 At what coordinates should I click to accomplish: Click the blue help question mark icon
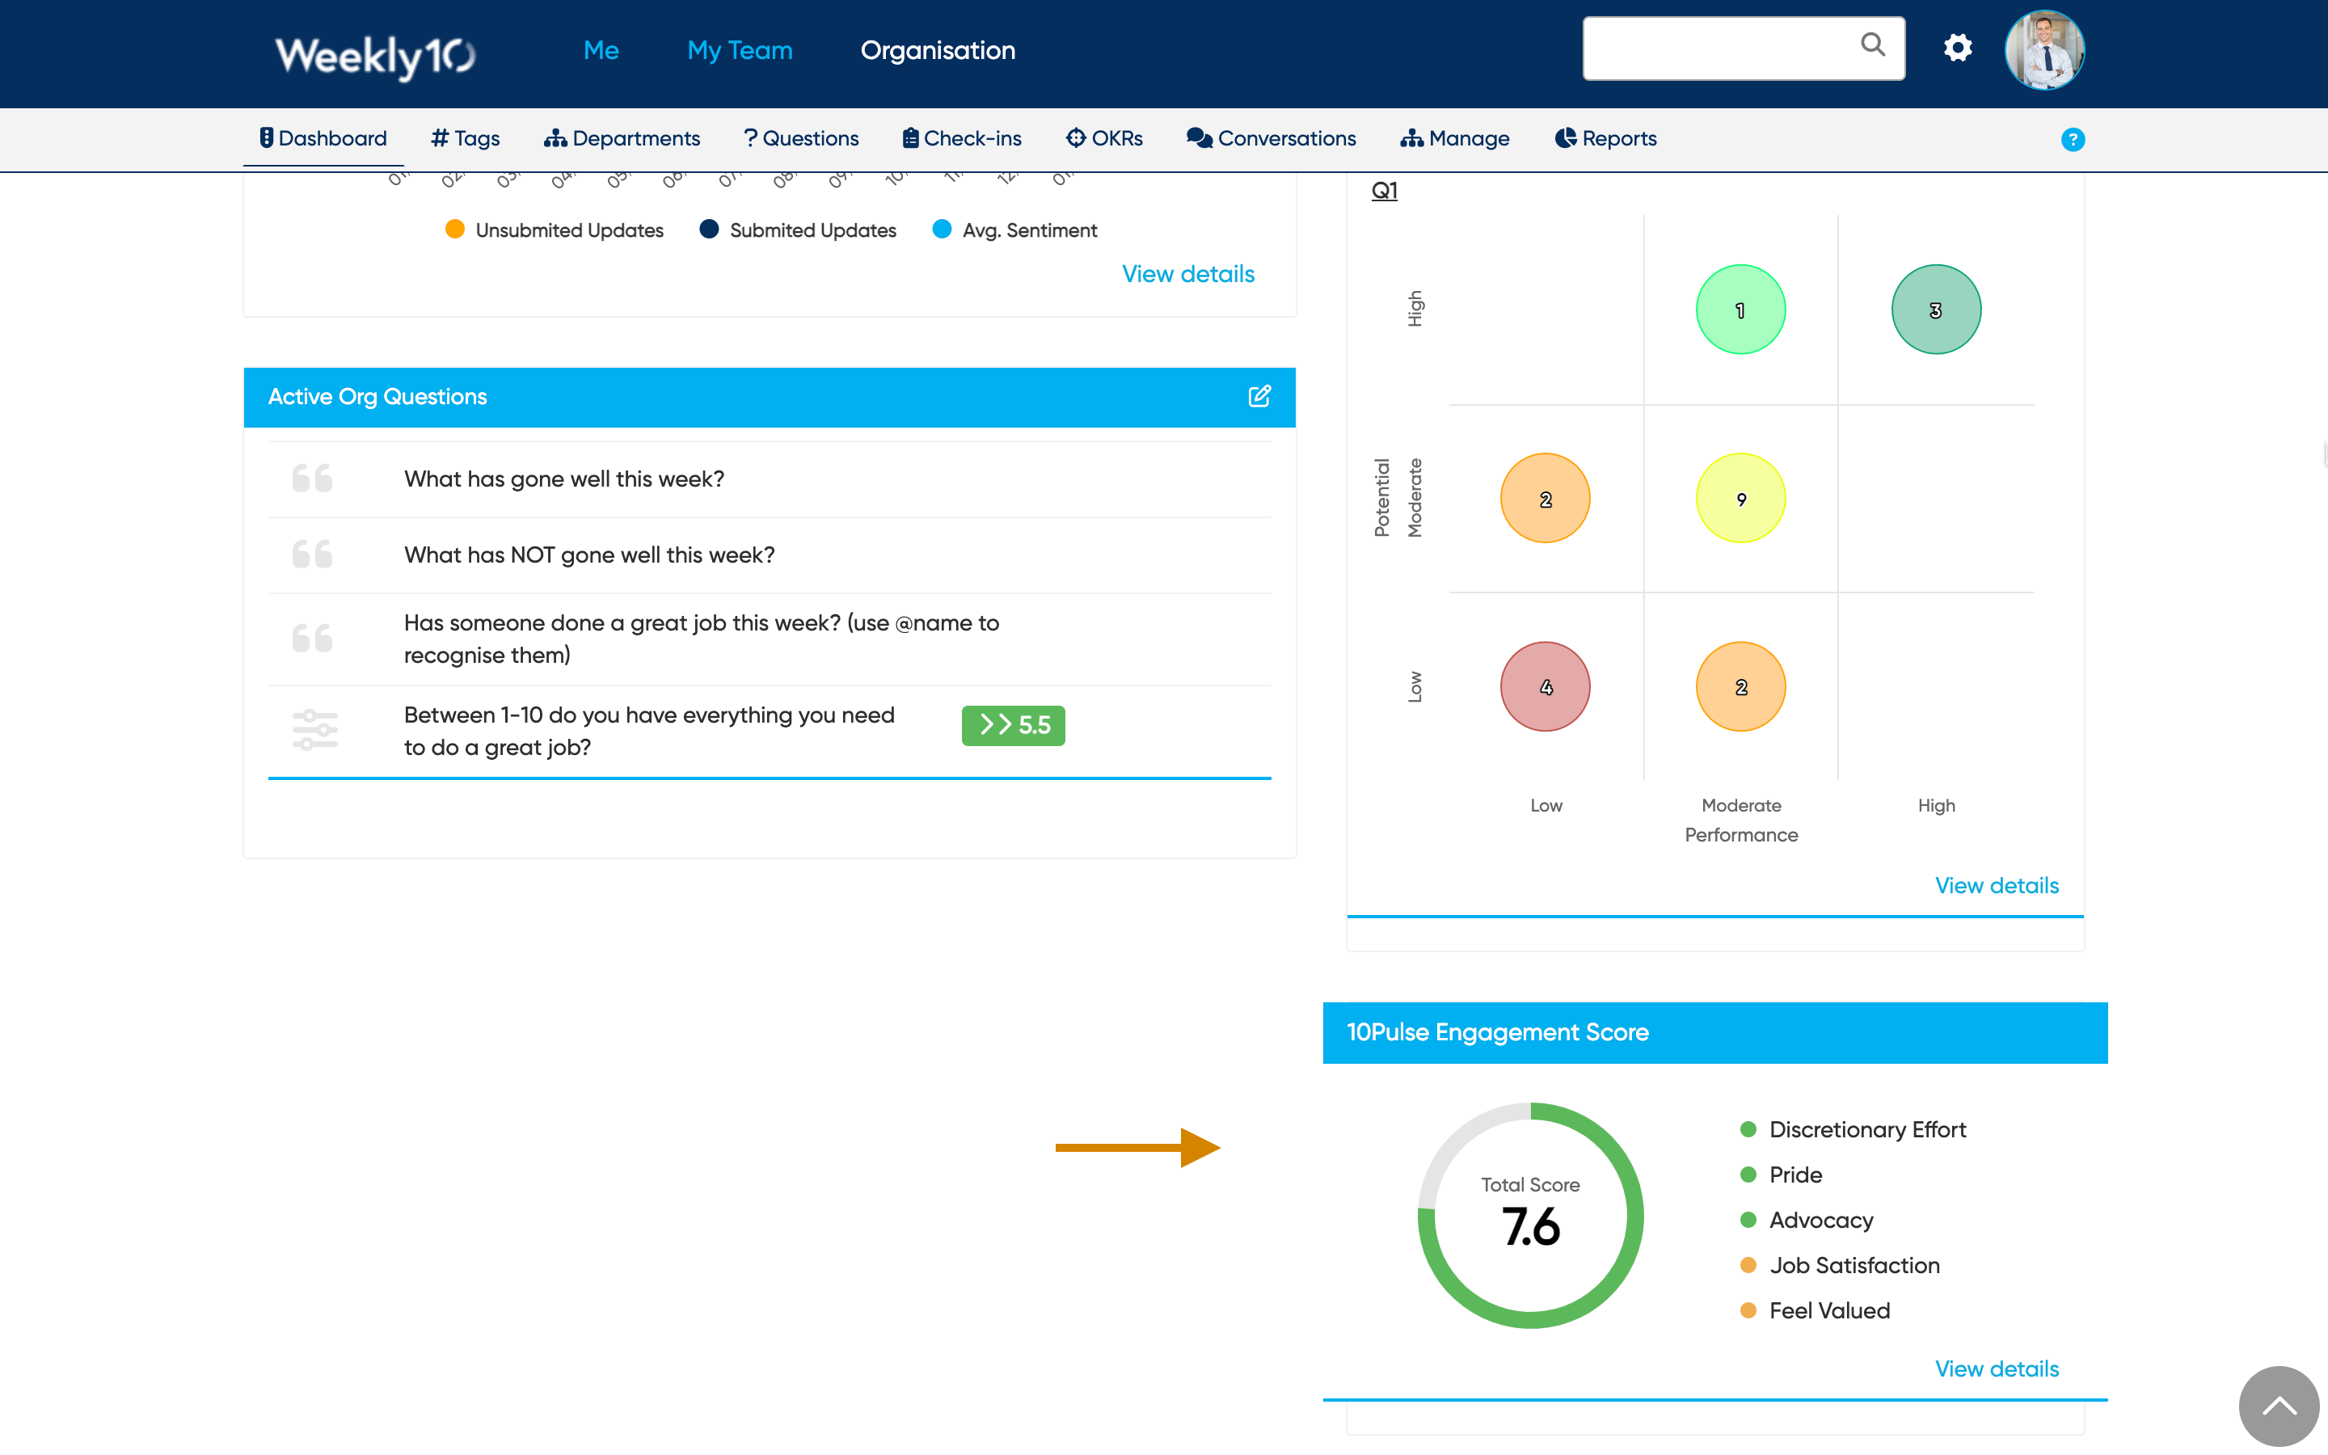click(x=2072, y=140)
